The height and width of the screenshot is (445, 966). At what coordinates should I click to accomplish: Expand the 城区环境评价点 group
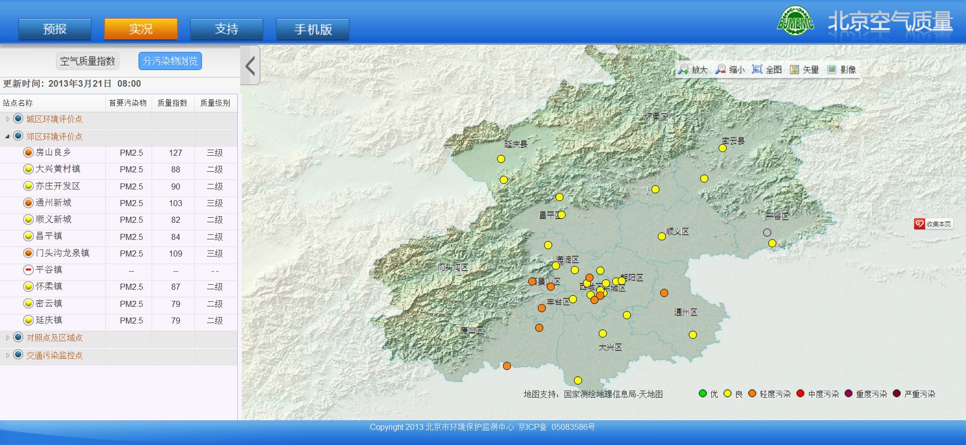point(8,119)
